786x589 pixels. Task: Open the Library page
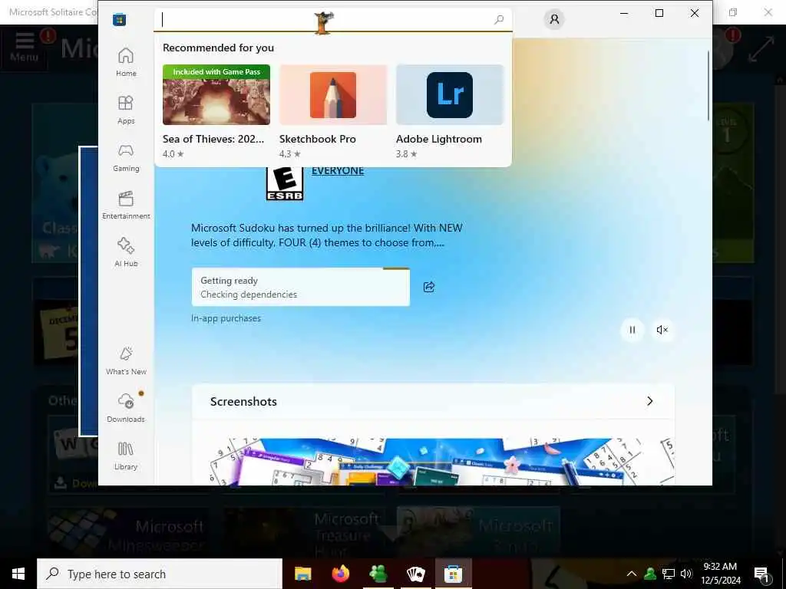(126, 456)
